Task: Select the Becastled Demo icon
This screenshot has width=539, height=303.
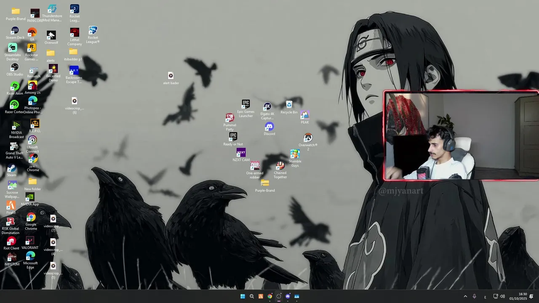Action: coord(53,73)
